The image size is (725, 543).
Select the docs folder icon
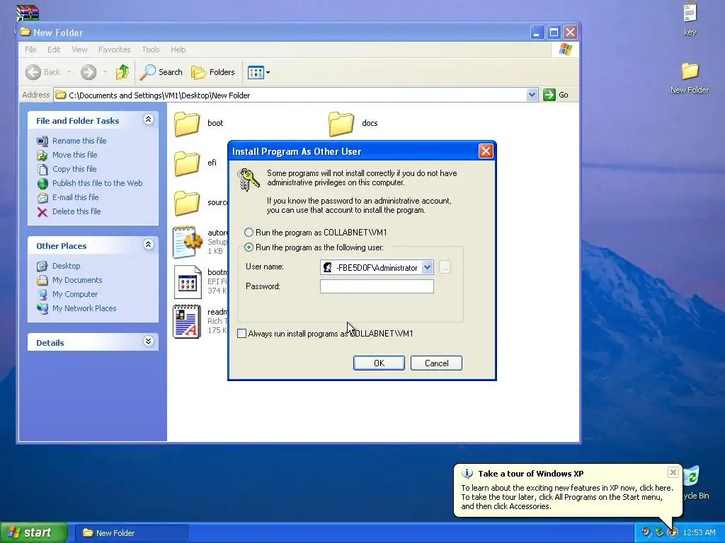point(341,123)
